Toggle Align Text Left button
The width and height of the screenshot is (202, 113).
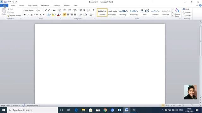(64, 15)
